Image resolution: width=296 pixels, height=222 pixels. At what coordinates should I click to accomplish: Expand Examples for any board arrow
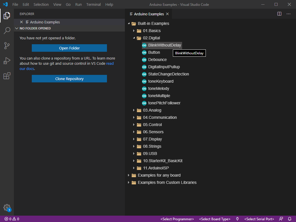coord(129,175)
